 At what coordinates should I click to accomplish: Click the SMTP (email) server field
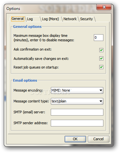pos(77,112)
